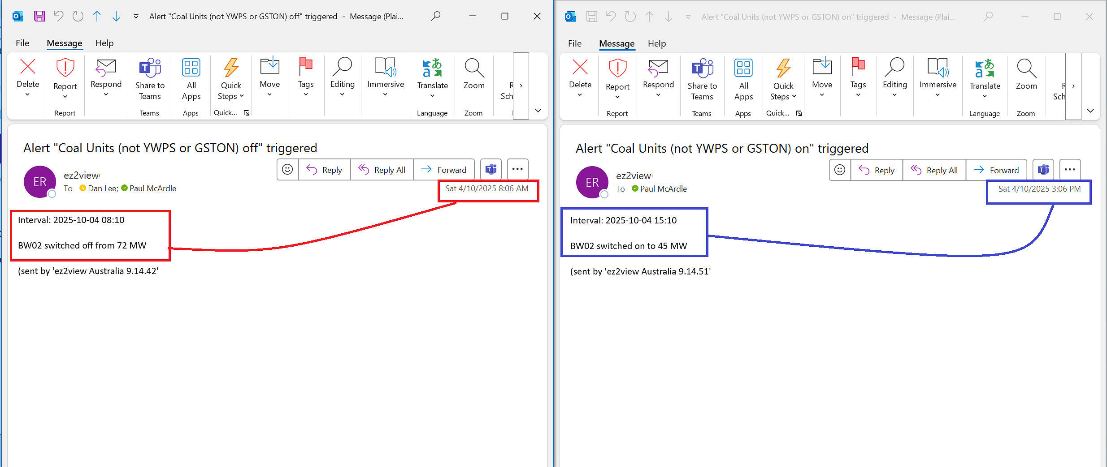Click Reply All button in left message

tap(382, 170)
